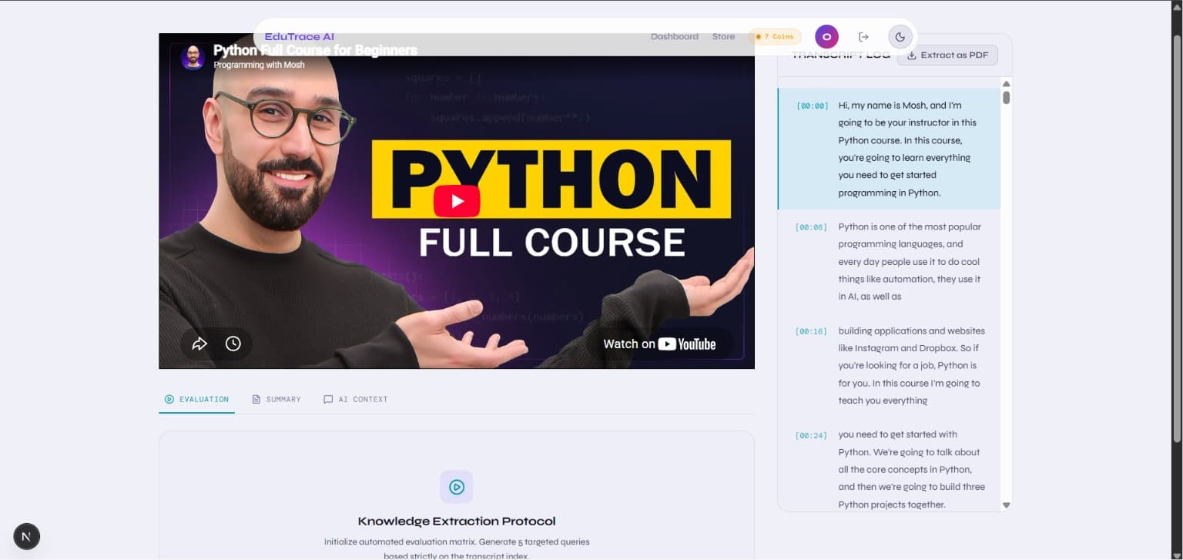Click the 7 Coins badge
This screenshot has width=1183, height=560.
775,36
